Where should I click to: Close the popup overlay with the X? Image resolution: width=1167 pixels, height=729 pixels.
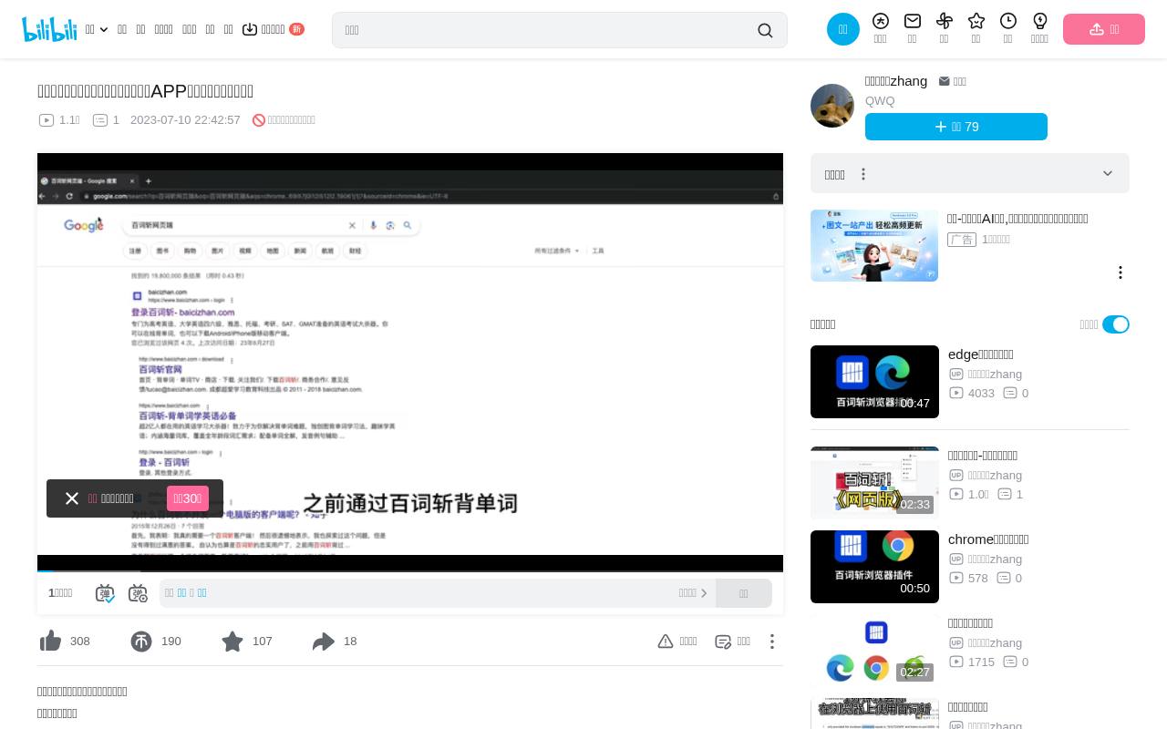(72, 498)
